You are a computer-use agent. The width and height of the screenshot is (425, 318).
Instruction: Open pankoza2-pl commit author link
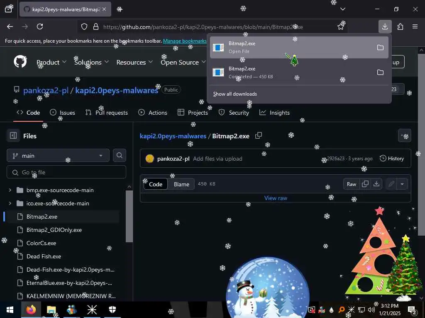click(173, 159)
